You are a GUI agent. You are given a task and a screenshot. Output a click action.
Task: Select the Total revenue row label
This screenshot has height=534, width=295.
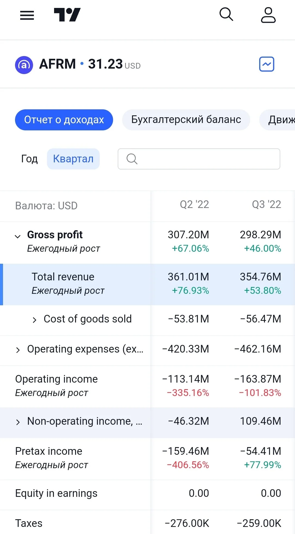pos(63,277)
